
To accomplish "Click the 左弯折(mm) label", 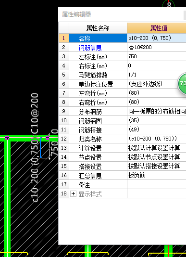I will pos(93,93).
